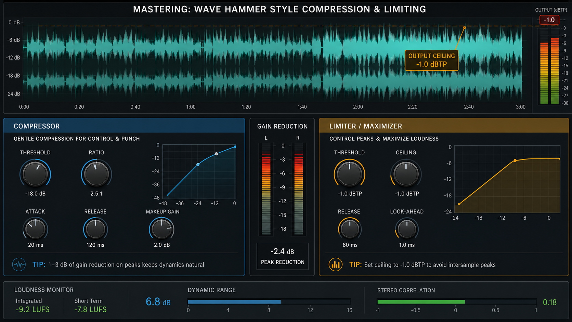572x322 pixels.
Task: Click the compressor waveform tip icon
Action: click(19, 265)
